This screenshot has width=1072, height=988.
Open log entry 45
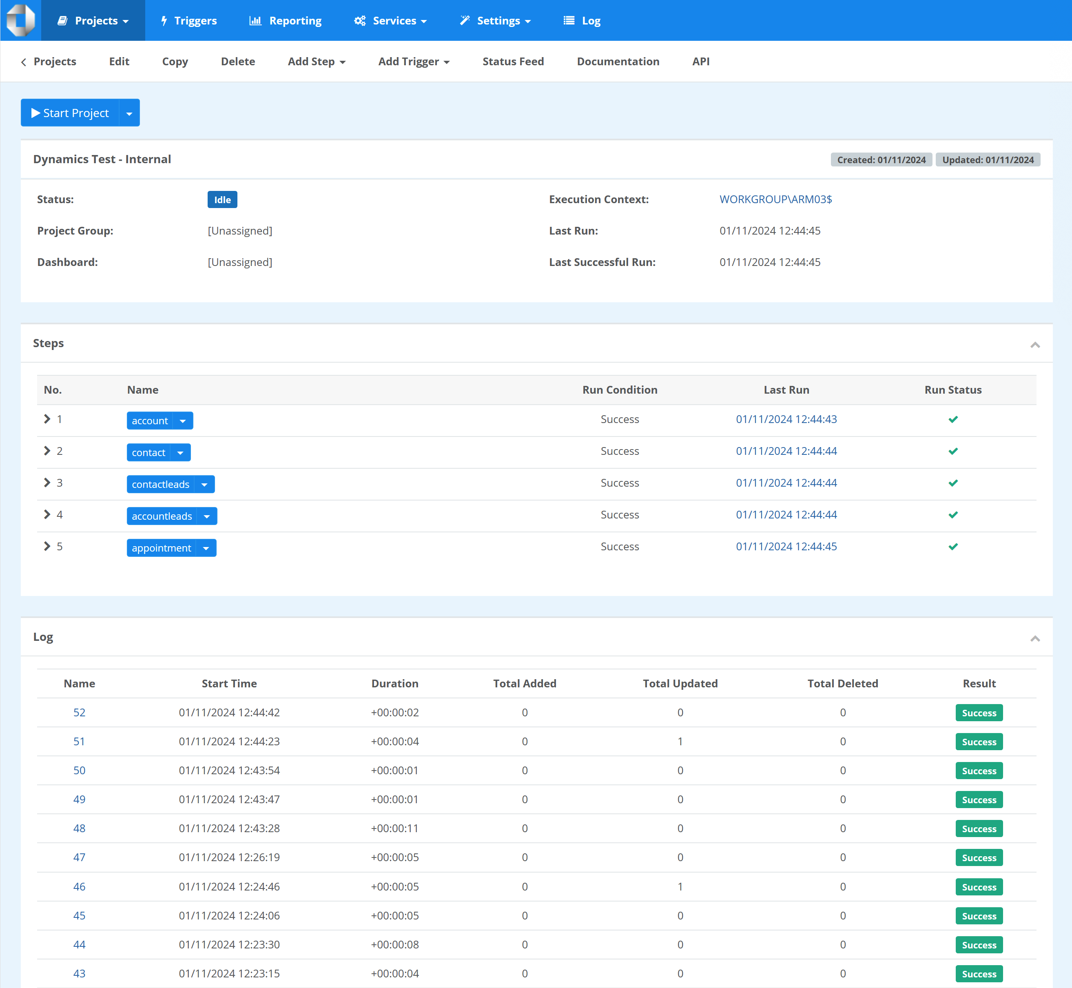click(79, 915)
